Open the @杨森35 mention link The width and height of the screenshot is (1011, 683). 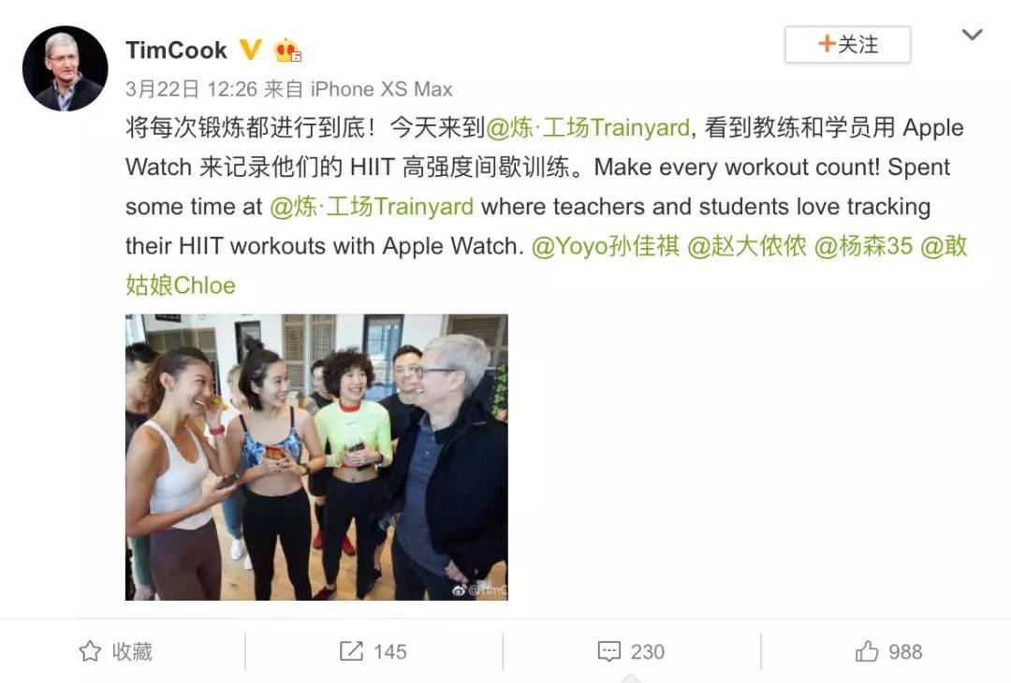point(863,246)
